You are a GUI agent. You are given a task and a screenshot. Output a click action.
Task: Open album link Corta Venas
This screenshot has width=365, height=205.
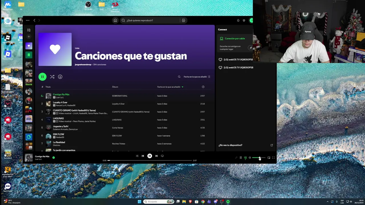click(x=117, y=128)
